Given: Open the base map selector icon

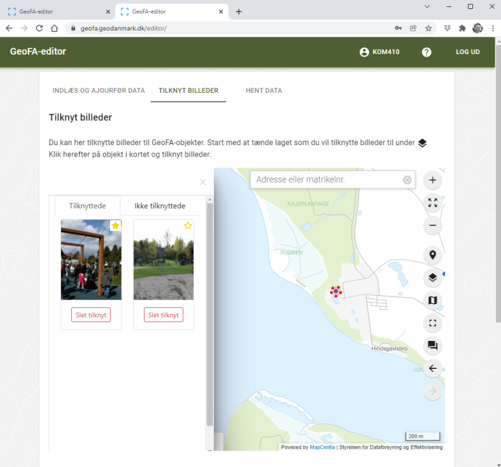Looking at the screenshot, I should [x=432, y=300].
